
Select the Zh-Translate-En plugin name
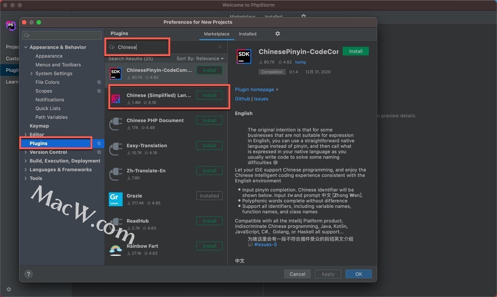(146, 171)
